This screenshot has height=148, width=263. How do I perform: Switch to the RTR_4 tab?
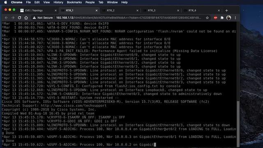pos(202,10)
